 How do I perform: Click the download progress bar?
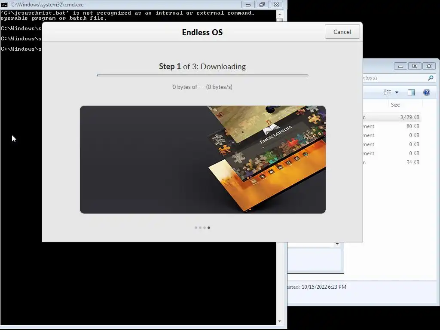click(x=202, y=75)
